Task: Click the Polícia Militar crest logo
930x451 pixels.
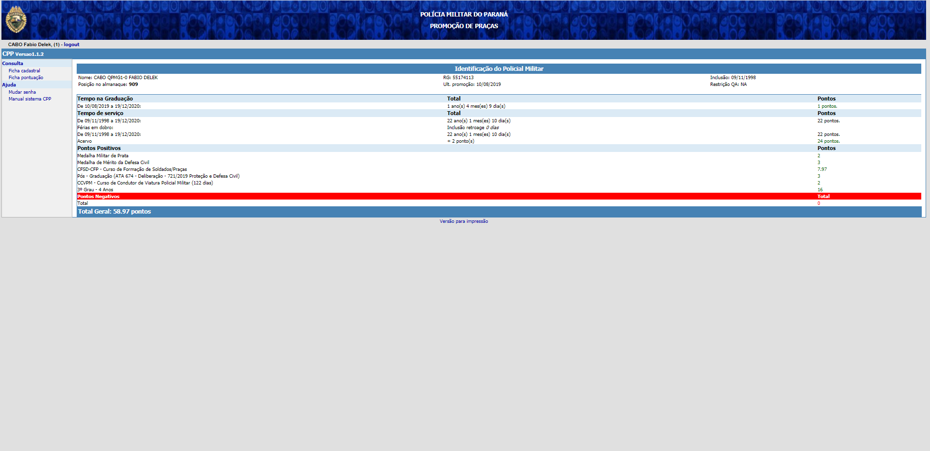Action: point(16,20)
